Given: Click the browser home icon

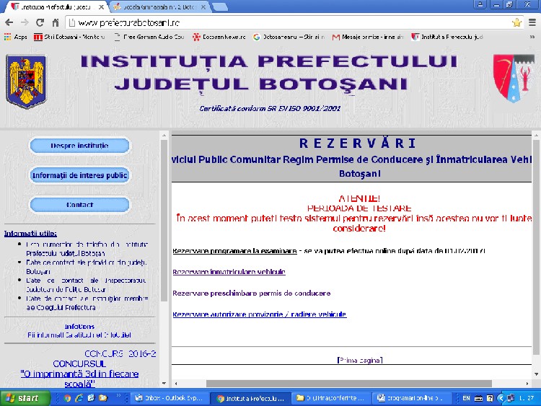Looking at the screenshot, I should click(x=56, y=22).
